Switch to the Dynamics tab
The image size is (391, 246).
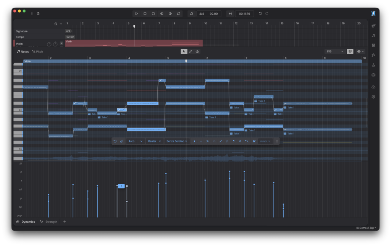26,222
